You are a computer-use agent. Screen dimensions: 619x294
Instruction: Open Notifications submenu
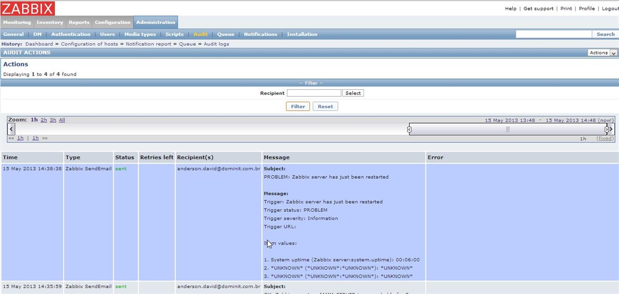[x=261, y=34]
